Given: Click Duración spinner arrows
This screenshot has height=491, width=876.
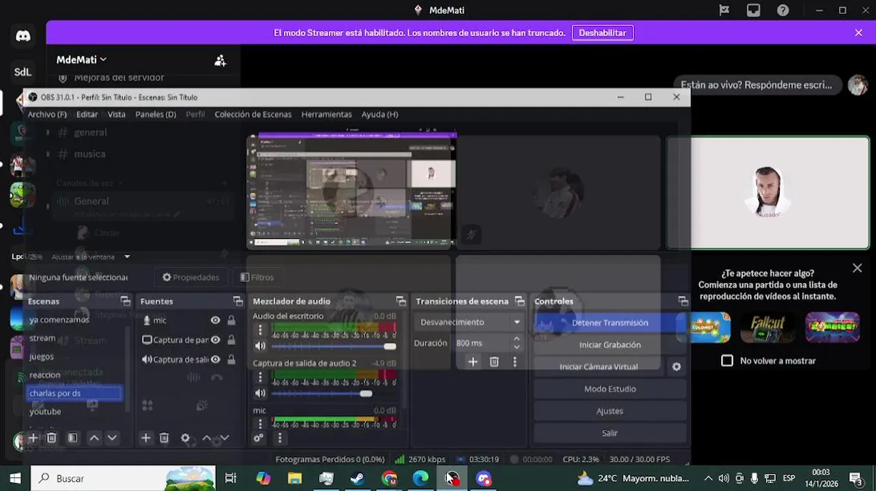Looking at the screenshot, I should coord(516,343).
